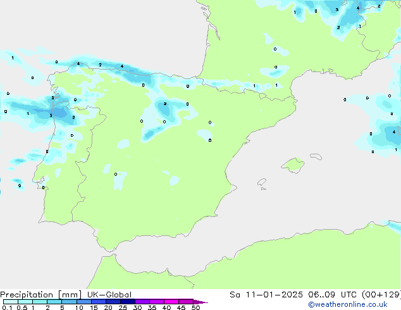The width and height of the screenshot is (401, 310).
Task: Click the "Sa 11-01-2025" date text
Action: click(266, 295)
